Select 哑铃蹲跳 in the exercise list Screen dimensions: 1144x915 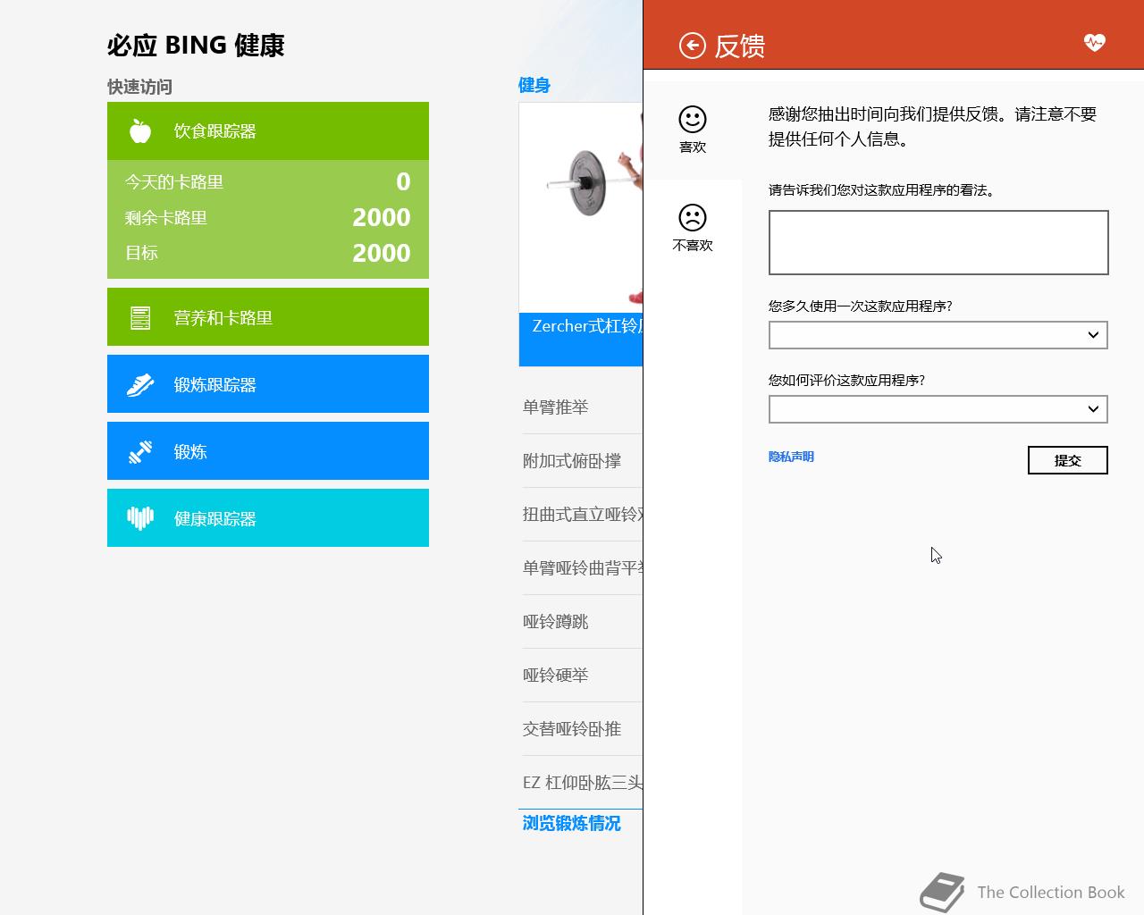click(x=583, y=622)
